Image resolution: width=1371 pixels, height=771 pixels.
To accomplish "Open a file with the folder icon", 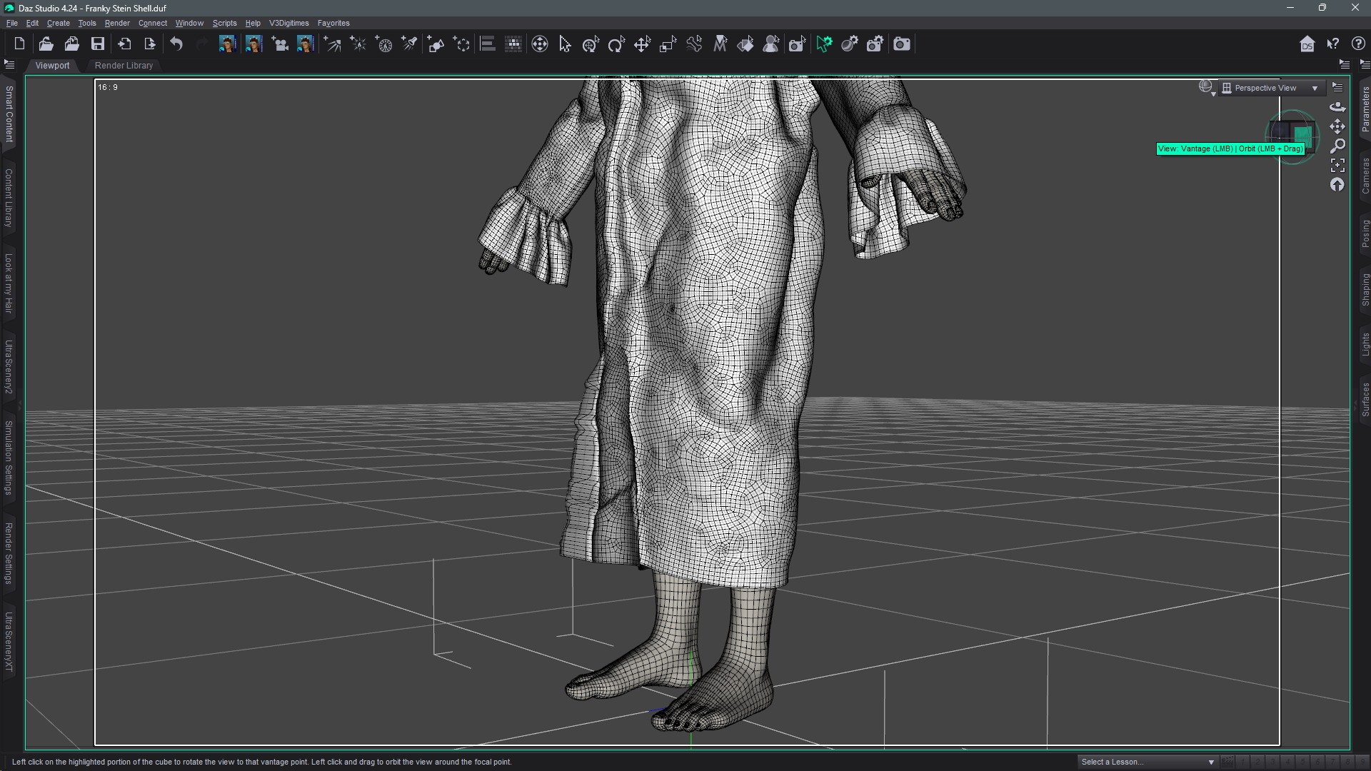I will coord(46,44).
